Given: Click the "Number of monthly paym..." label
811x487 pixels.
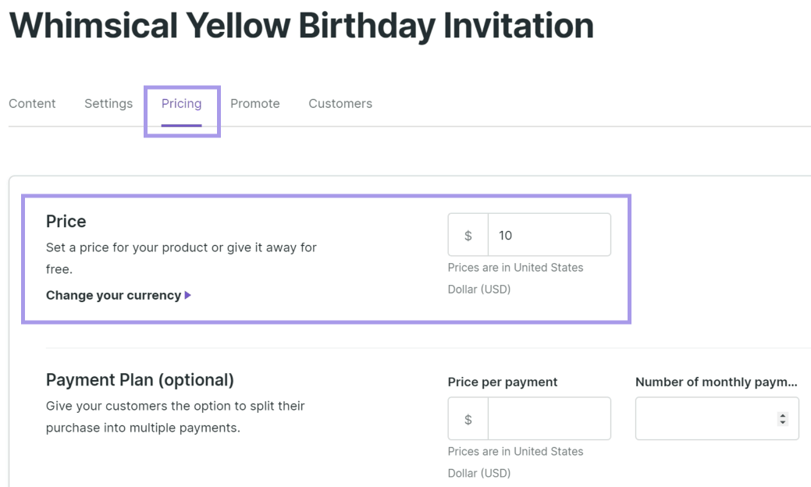Looking at the screenshot, I should point(716,382).
